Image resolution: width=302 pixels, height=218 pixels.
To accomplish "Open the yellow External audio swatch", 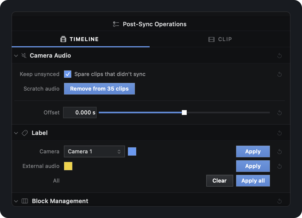I will pos(68,166).
